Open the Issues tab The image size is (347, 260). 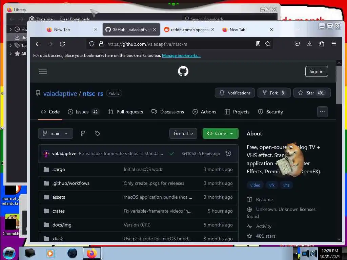[x=83, y=112]
